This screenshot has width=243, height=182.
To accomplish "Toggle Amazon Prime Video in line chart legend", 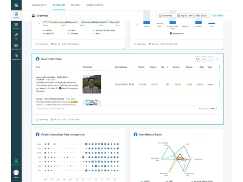I will (104, 31).
